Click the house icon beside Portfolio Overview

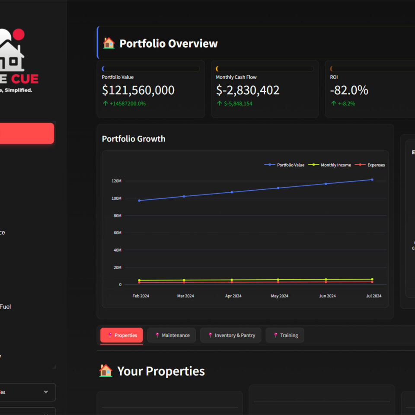click(x=109, y=43)
